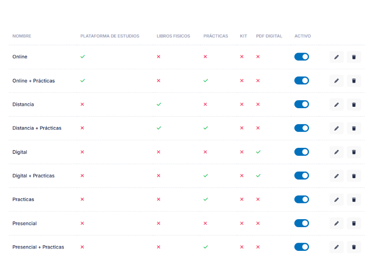Image resolution: width=373 pixels, height=270 pixels.
Task: Deactivate the Digital + Practicas toggle
Action: pos(301,176)
